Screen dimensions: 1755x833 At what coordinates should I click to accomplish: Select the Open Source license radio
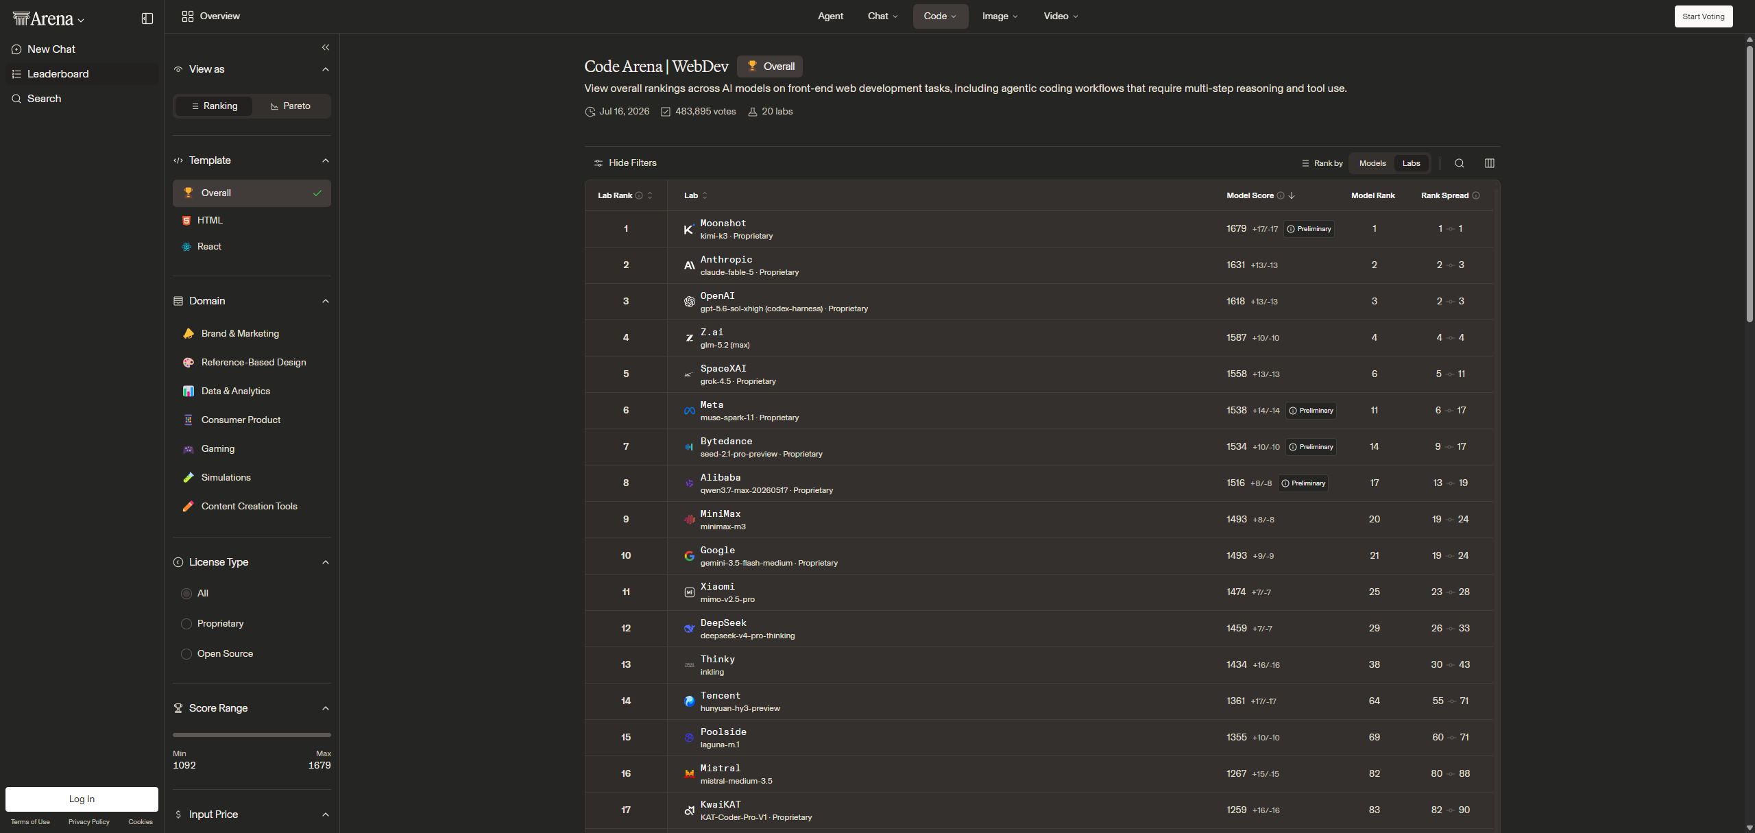pos(186,654)
